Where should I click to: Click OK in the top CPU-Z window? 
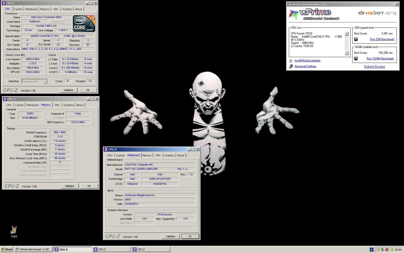click(x=88, y=90)
